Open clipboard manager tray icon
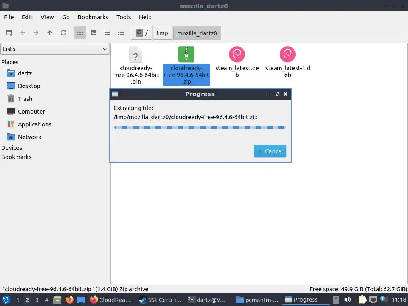This screenshot has height=306, width=408. coord(362,300)
